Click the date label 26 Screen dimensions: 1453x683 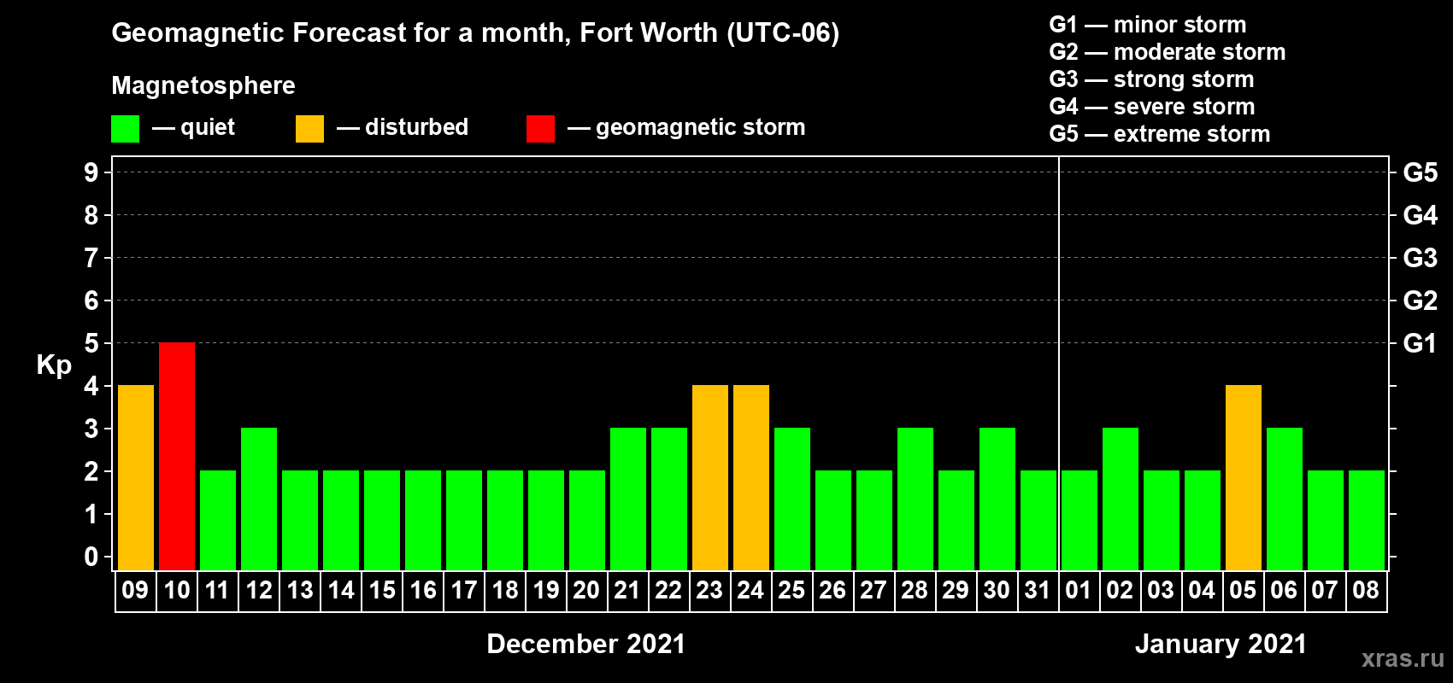832,590
